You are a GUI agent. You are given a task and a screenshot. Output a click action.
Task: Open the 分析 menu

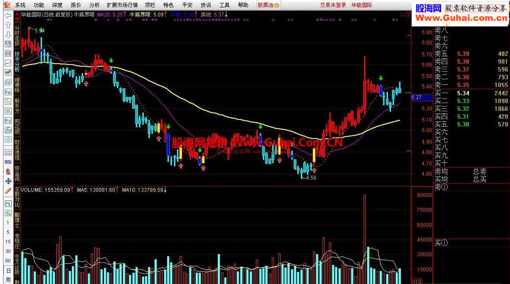pyautogui.click(x=94, y=5)
